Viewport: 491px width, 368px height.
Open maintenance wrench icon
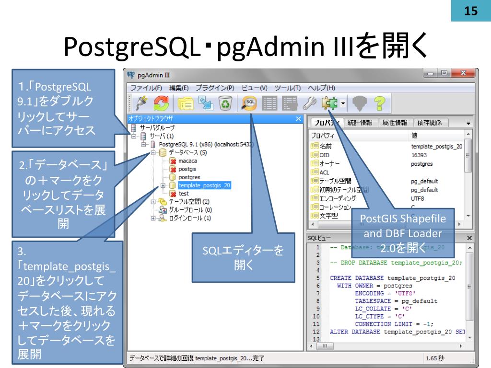[x=310, y=103]
